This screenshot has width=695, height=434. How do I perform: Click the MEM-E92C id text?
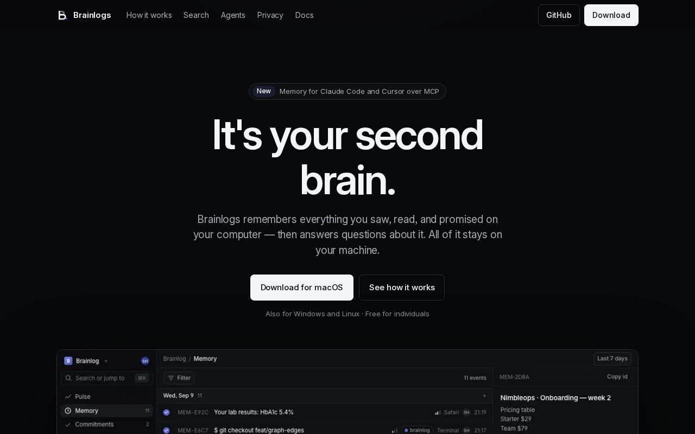[x=193, y=412]
